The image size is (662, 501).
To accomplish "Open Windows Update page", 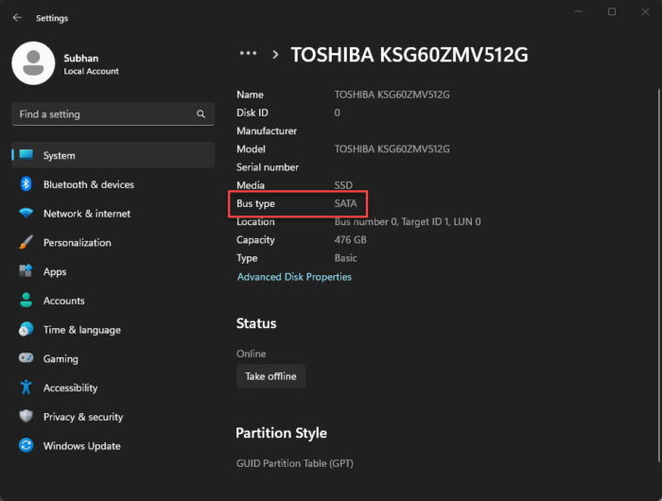I will (113, 446).
